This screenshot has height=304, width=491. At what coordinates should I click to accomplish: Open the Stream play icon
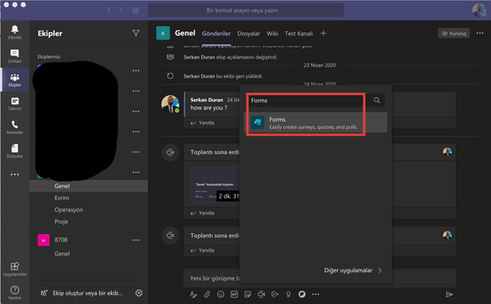pyautogui.click(x=274, y=294)
